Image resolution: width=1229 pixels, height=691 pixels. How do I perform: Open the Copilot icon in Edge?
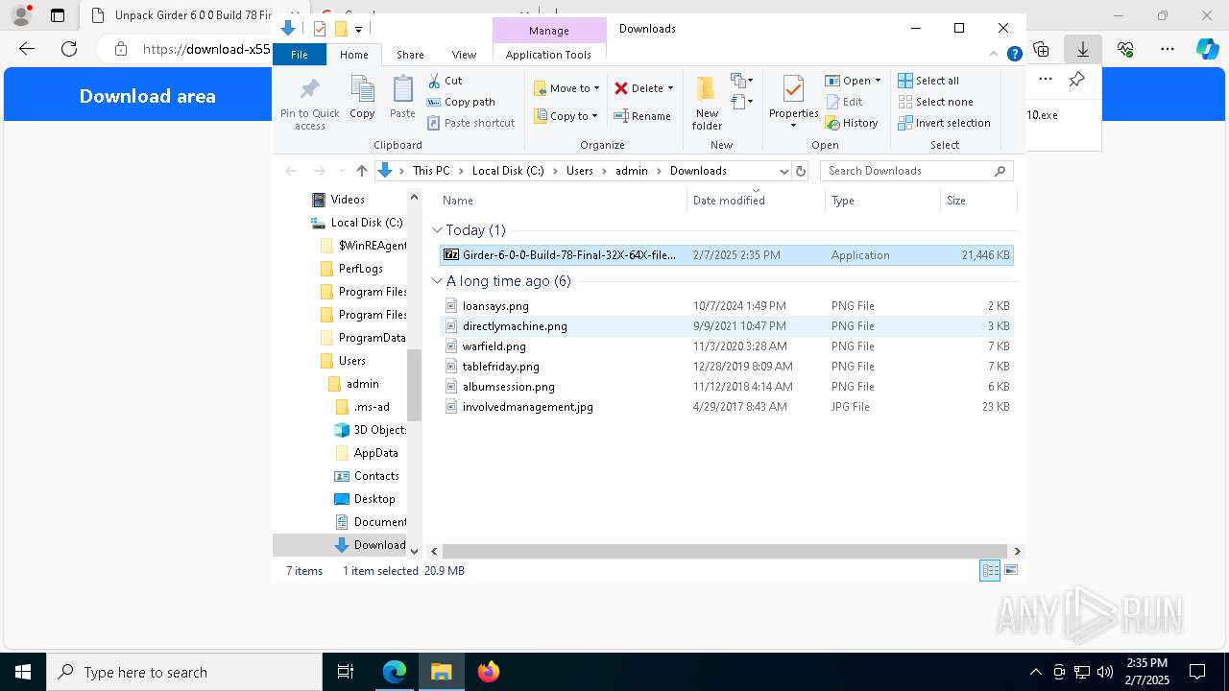[1207, 49]
